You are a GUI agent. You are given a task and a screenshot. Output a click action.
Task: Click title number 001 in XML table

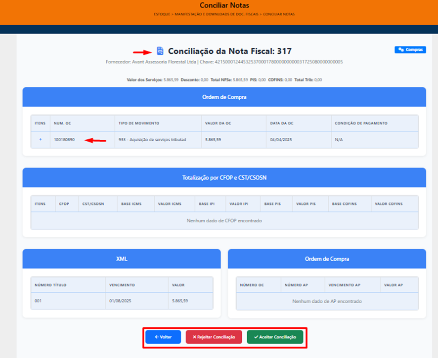39,301
